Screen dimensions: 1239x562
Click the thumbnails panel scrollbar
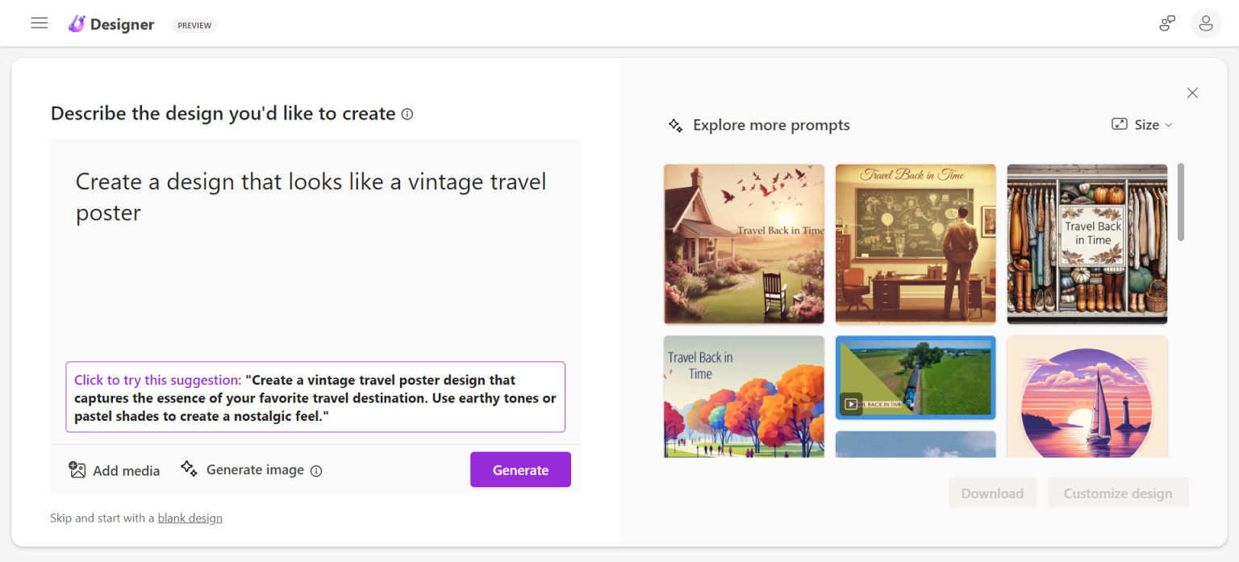click(x=1181, y=202)
